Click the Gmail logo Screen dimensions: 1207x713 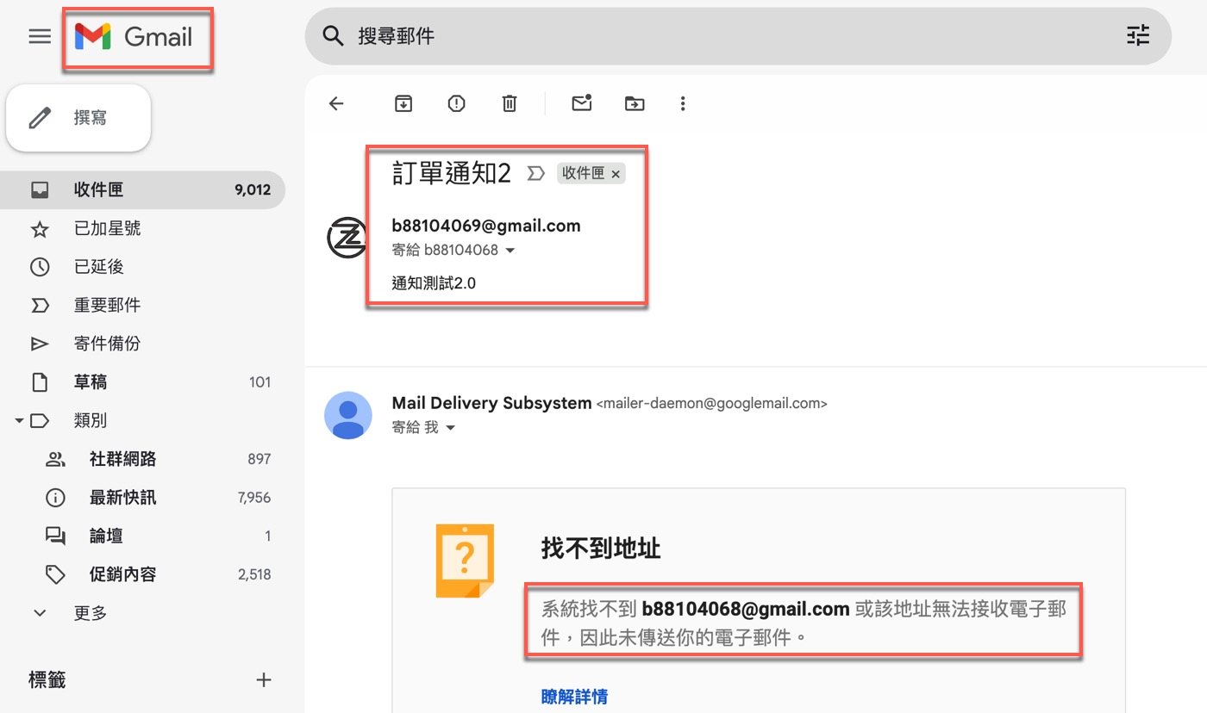(x=134, y=36)
